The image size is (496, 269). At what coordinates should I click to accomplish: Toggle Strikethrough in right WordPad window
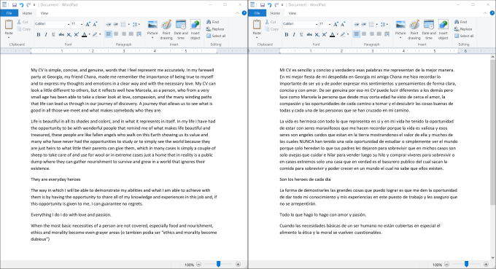click(309, 34)
